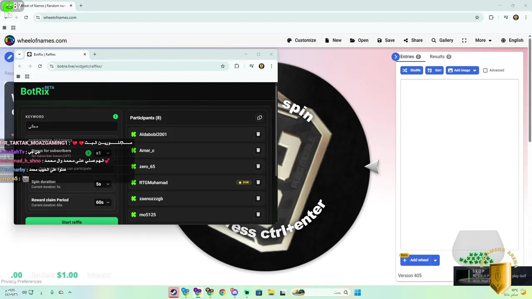The height and width of the screenshot is (299, 532).
Task: Expand the Add image dropdown
Action: tap(475, 70)
